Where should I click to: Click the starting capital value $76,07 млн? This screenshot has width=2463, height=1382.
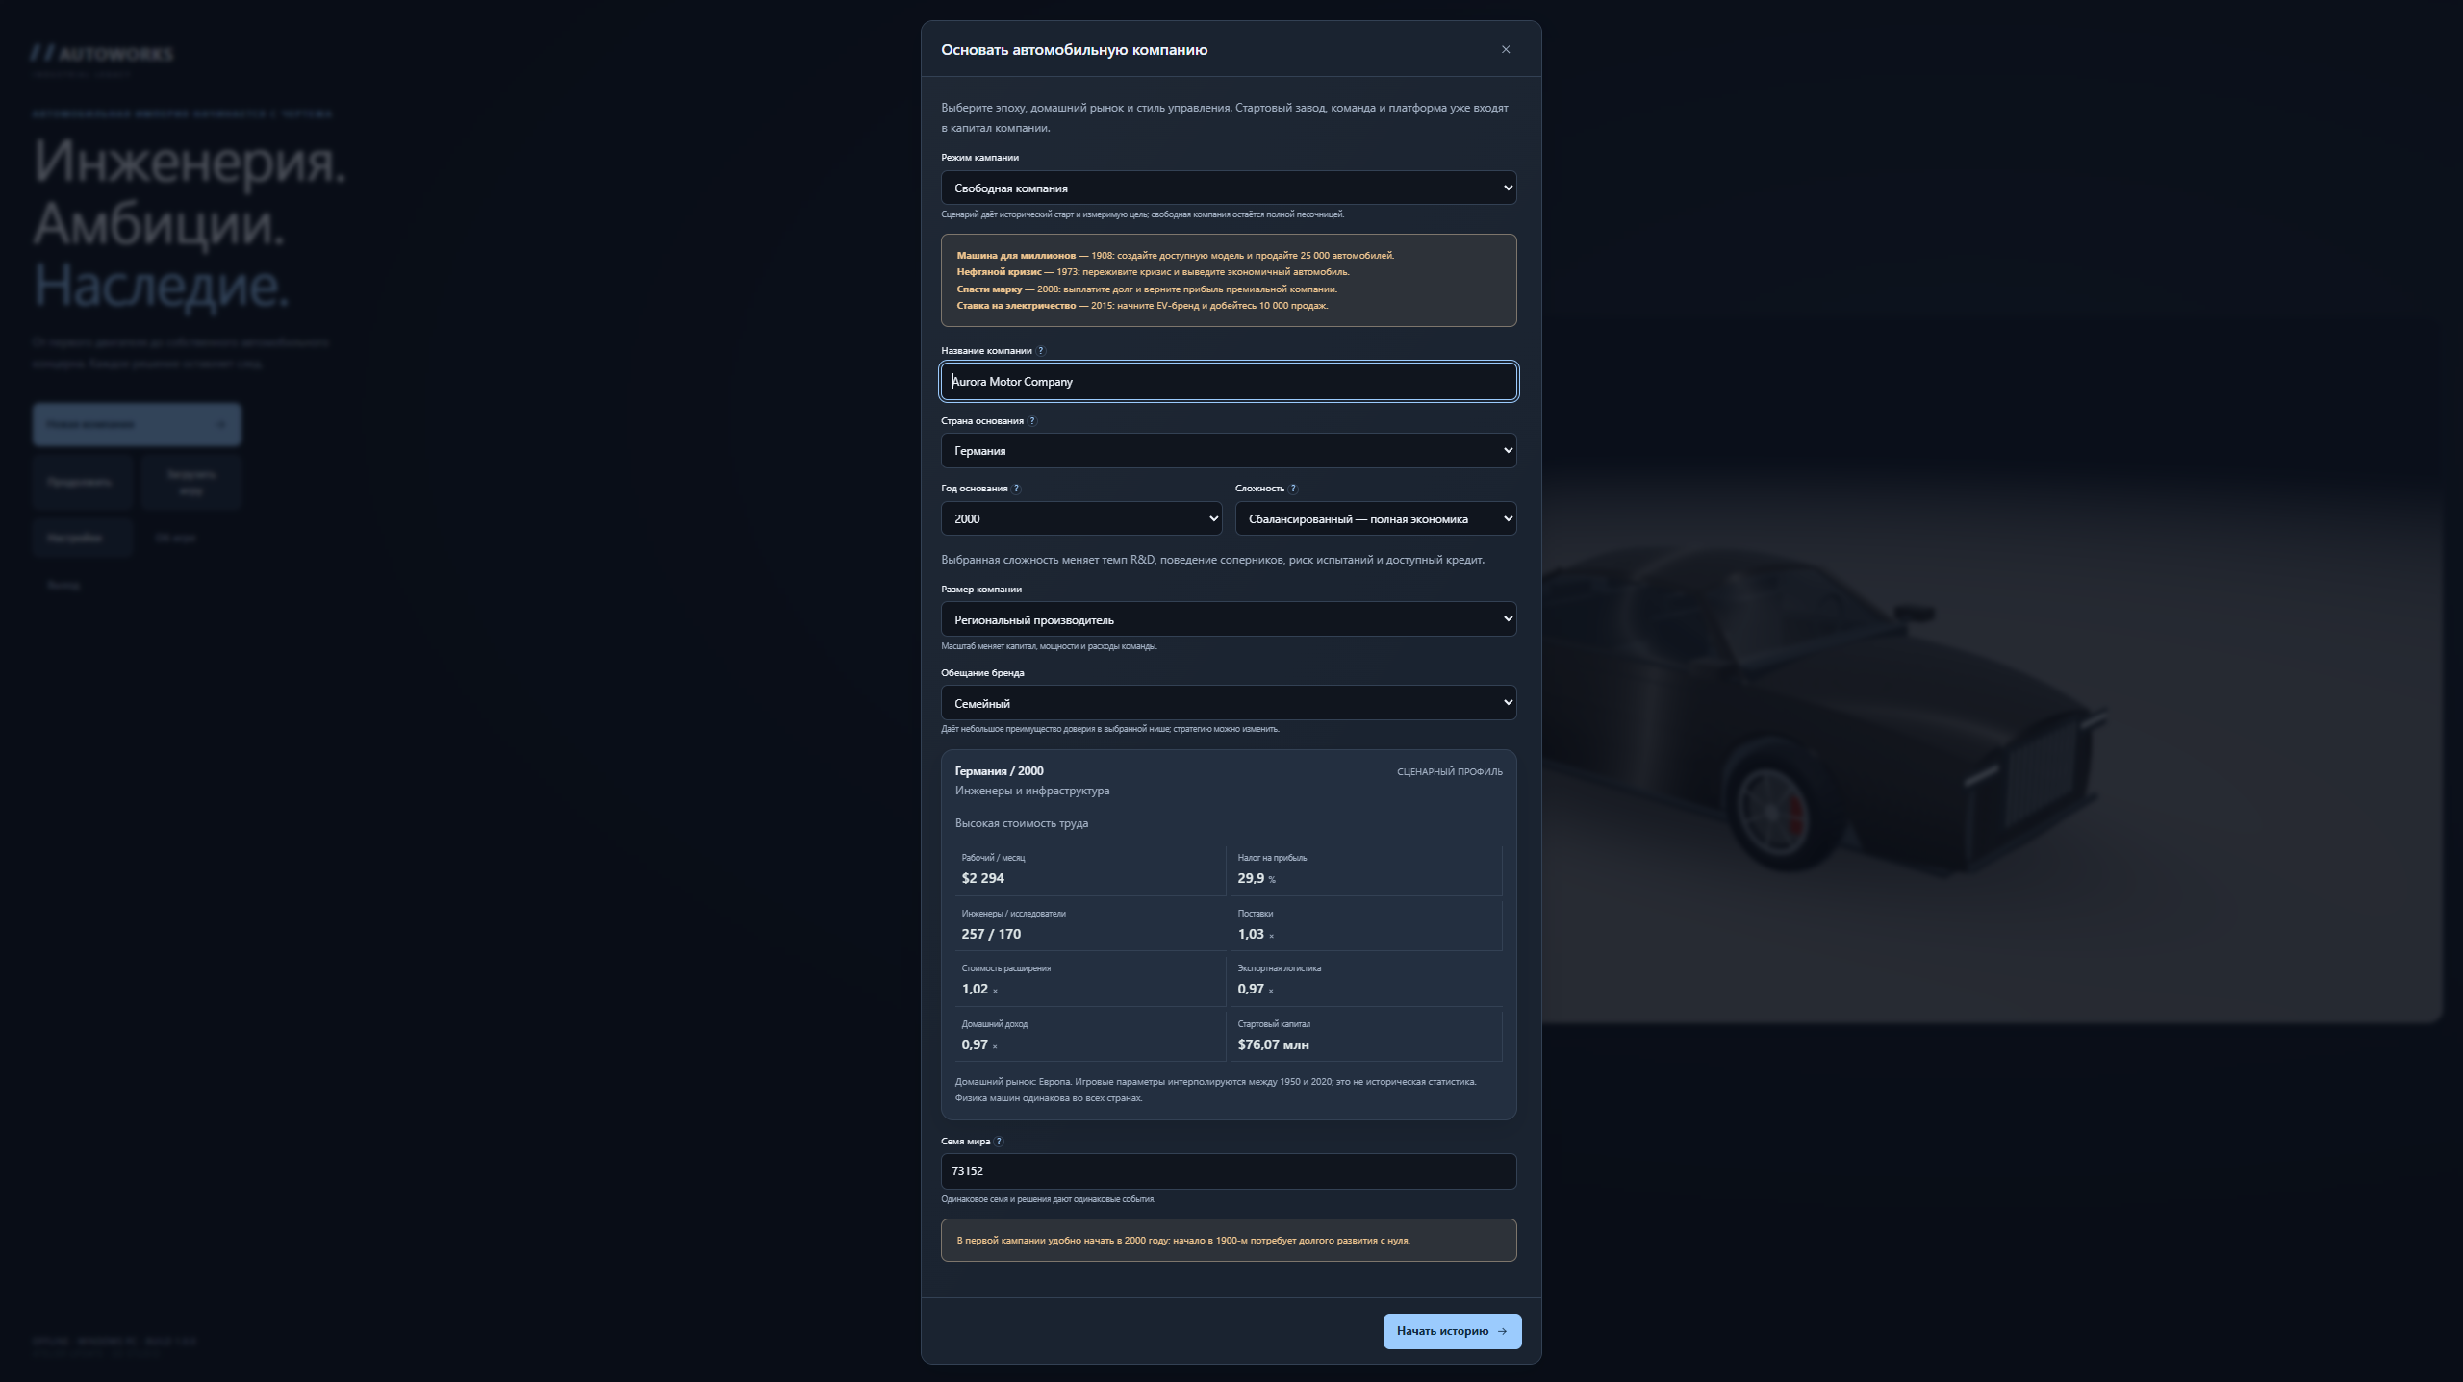coord(1273,1044)
